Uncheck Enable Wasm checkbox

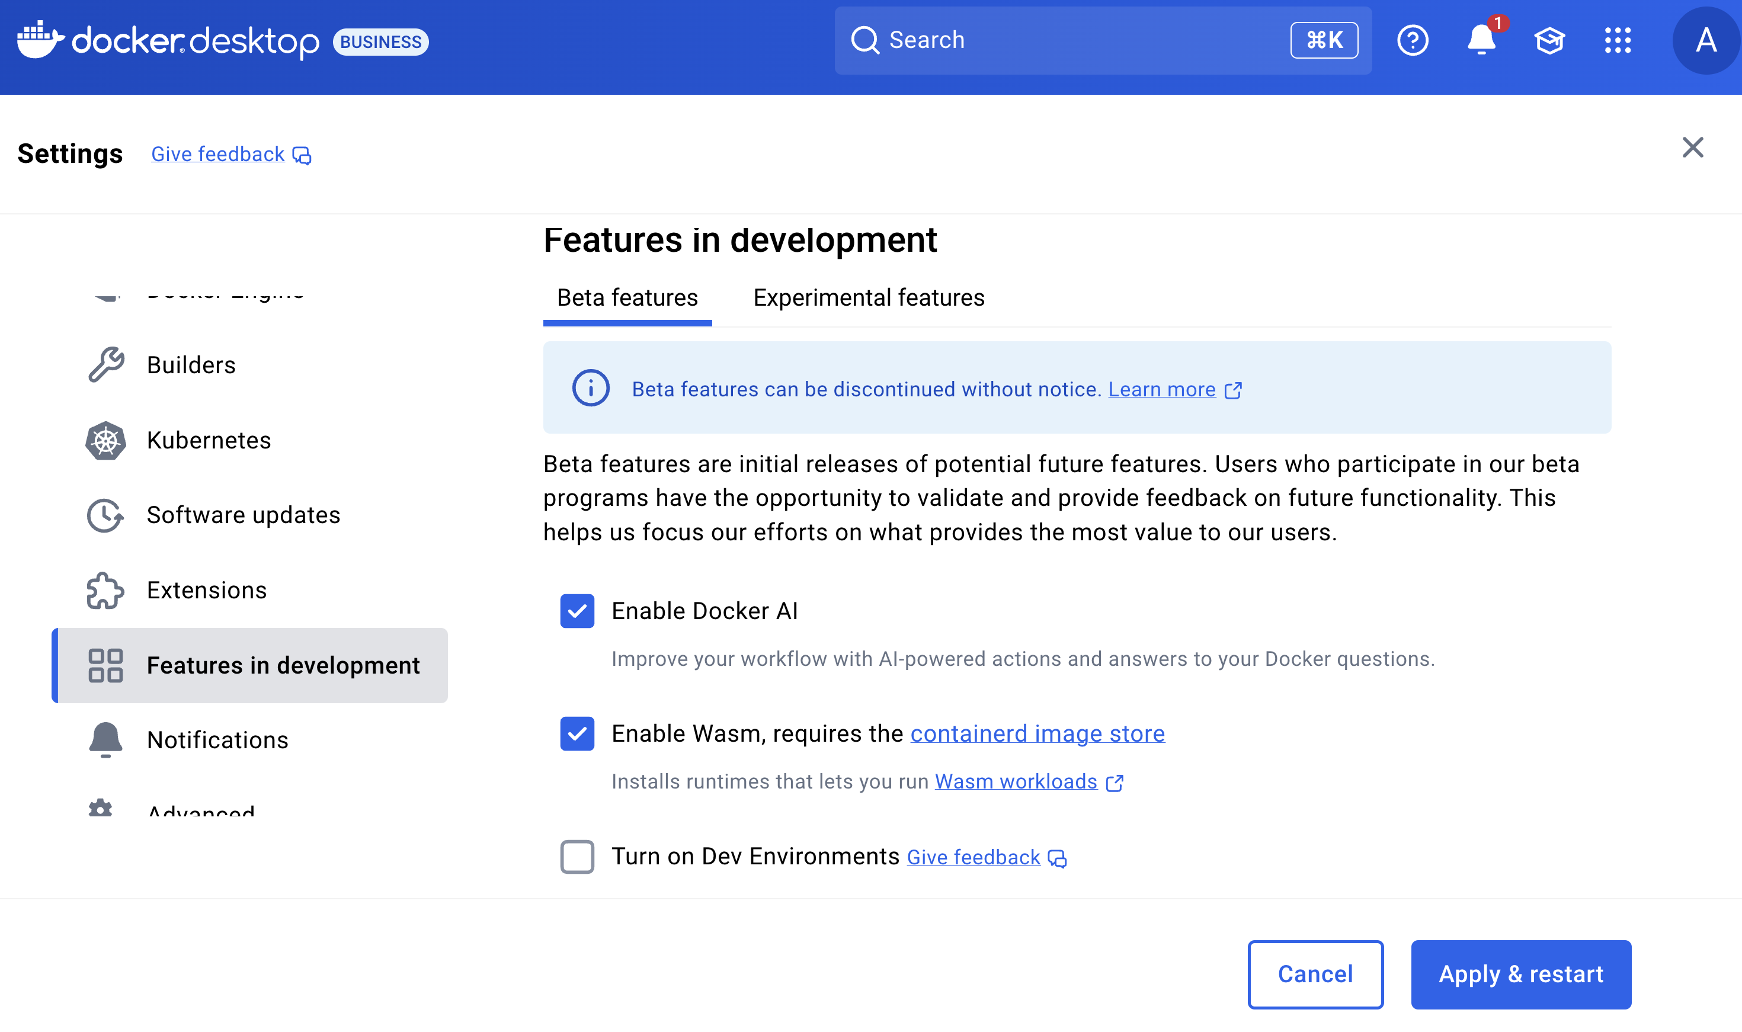577,733
